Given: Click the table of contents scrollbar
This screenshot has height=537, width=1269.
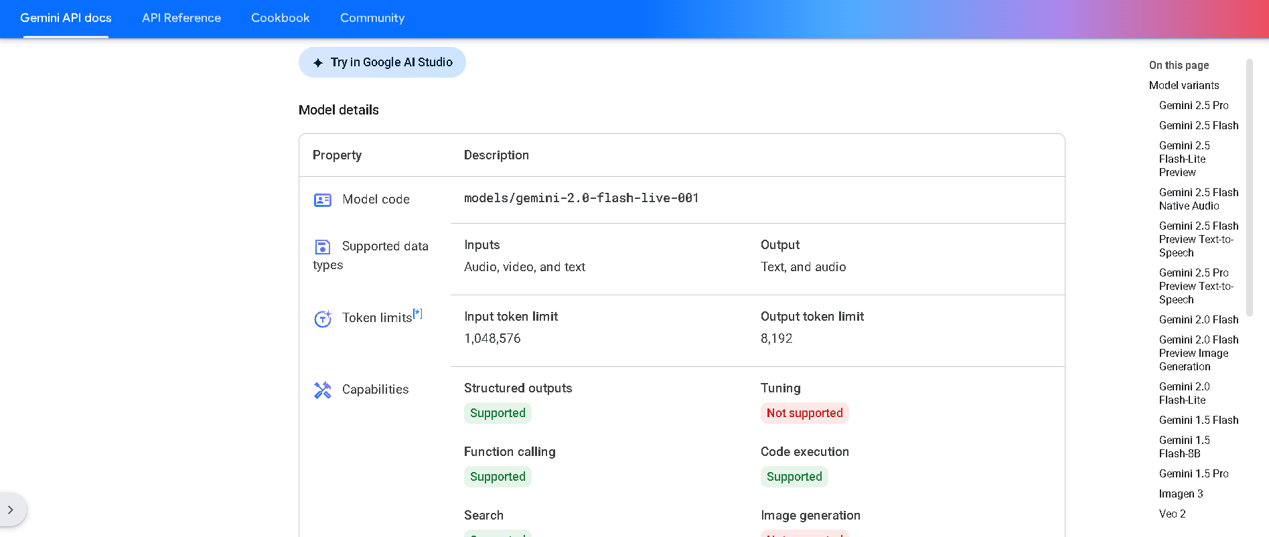Looking at the screenshot, I should click(x=1249, y=187).
